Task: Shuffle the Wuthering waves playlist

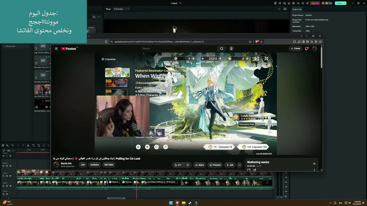Action: click(254, 170)
